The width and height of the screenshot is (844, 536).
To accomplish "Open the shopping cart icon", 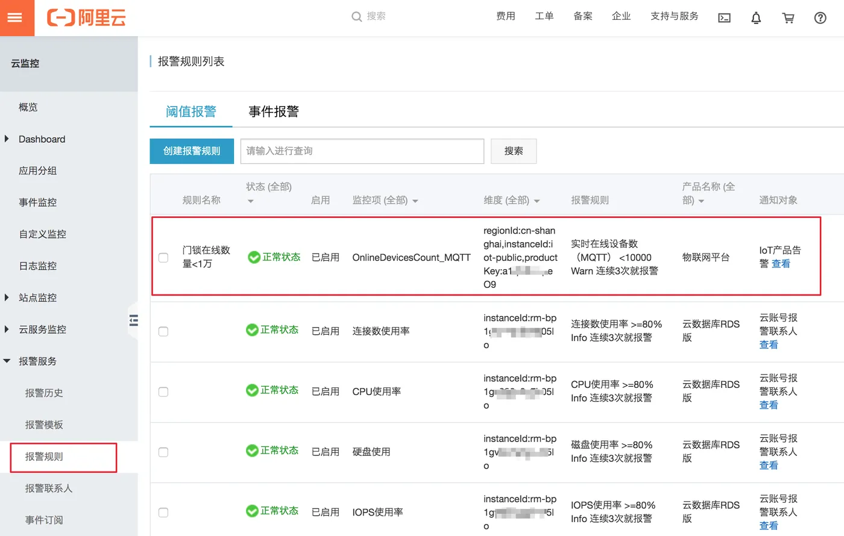I will [788, 17].
